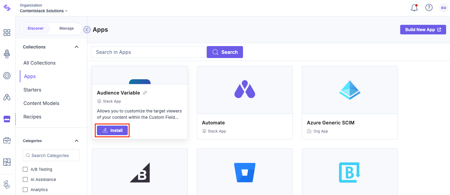Check the AI Assistance category
Image resolution: width=450 pixels, height=195 pixels.
[25, 179]
